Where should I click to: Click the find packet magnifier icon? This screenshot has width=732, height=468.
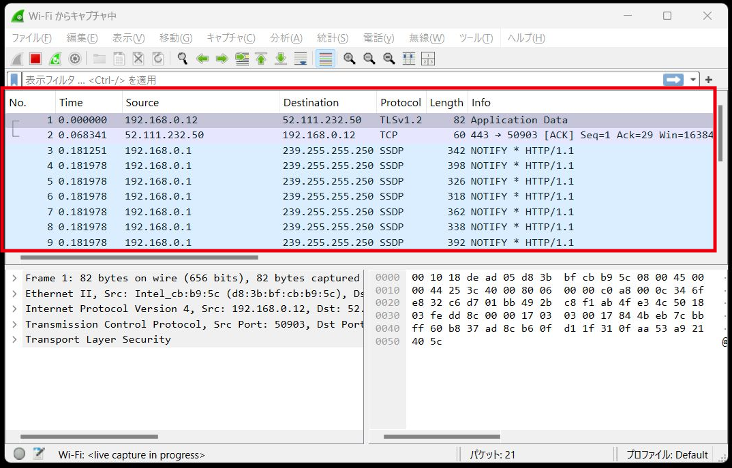(x=182, y=59)
